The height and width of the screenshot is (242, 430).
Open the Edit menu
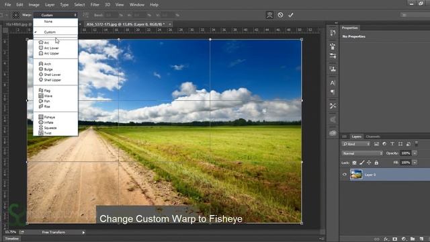click(x=19, y=5)
